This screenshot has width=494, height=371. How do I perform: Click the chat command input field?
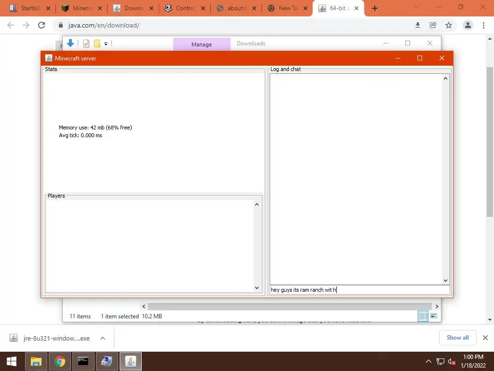click(x=360, y=290)
